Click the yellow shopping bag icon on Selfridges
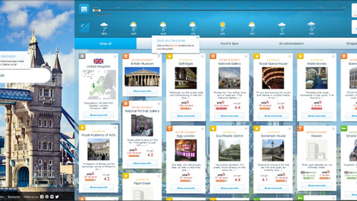 [169, 56]
